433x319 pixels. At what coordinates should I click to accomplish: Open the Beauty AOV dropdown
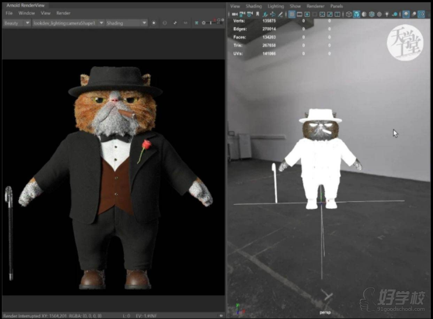(x=16, y=23)
